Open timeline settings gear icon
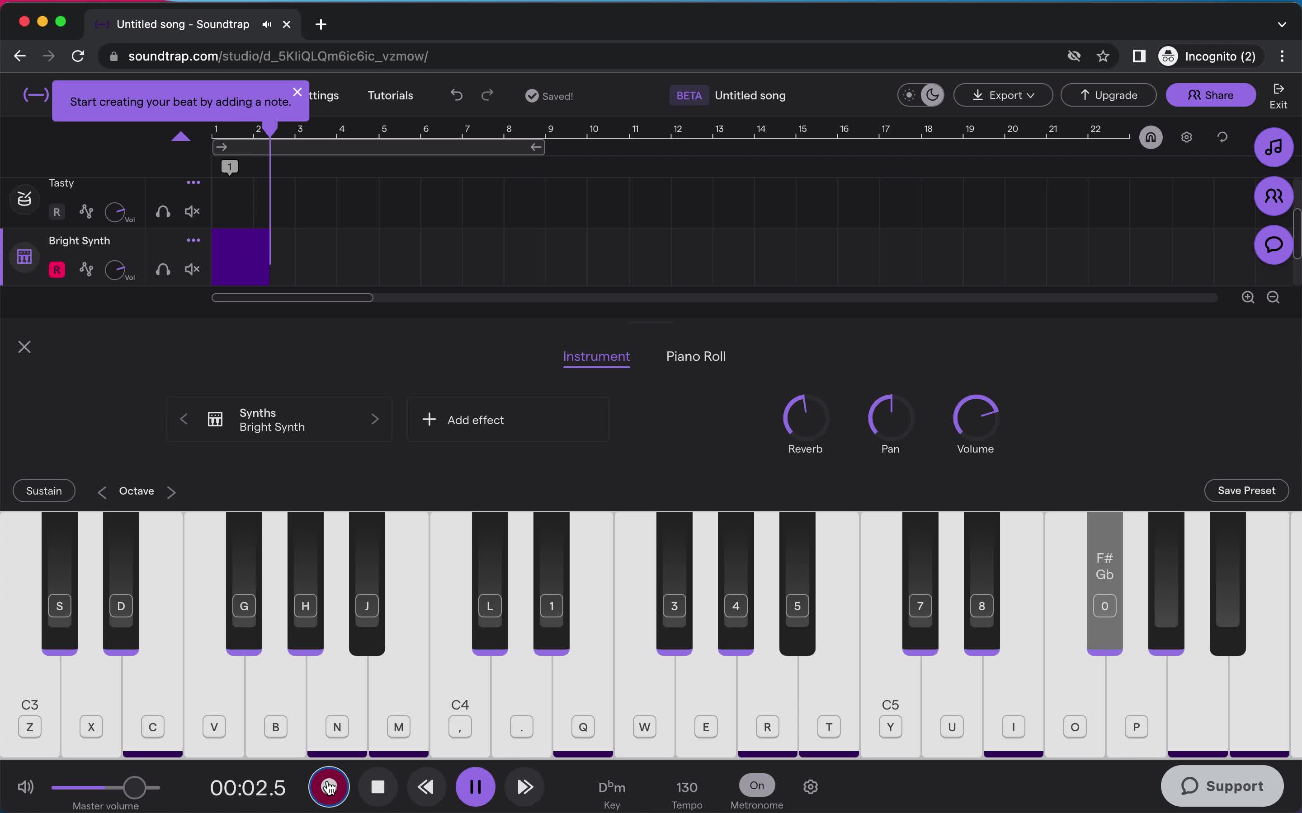1302x813 pixels. [x=1186, y=137]
